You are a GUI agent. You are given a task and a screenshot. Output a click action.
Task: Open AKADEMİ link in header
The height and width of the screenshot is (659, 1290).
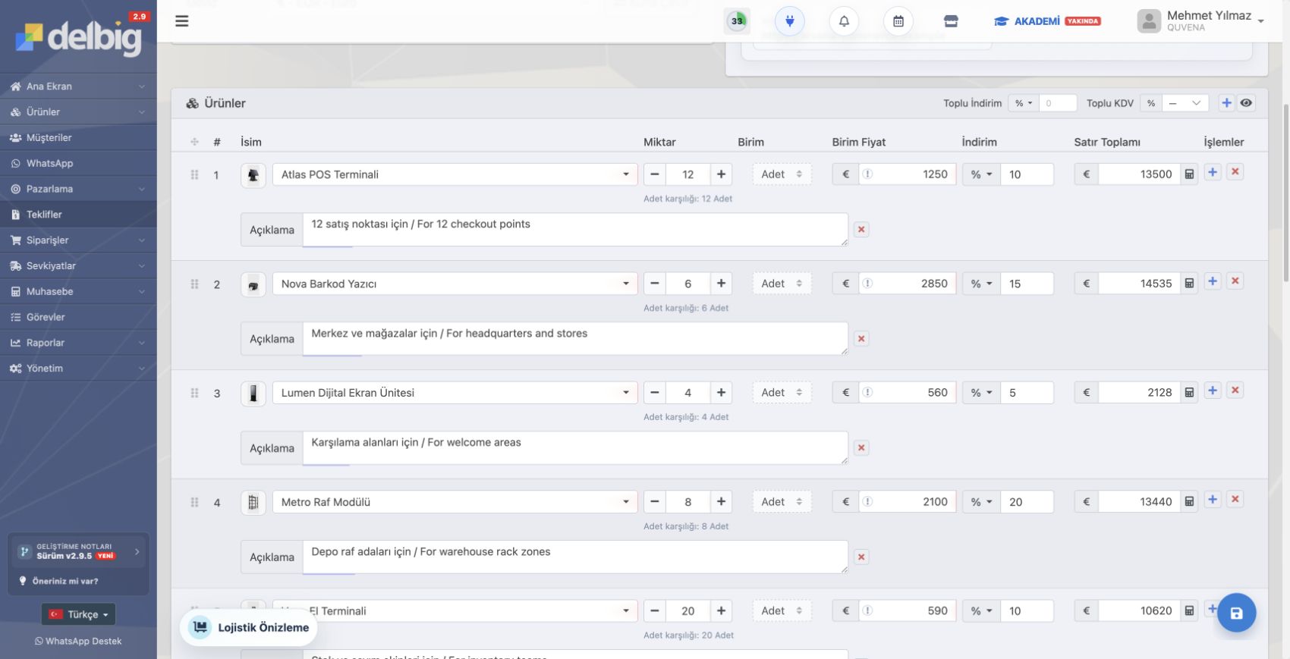1047,21
